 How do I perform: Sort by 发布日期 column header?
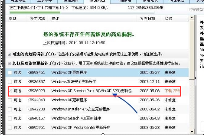tap(148, 19)
